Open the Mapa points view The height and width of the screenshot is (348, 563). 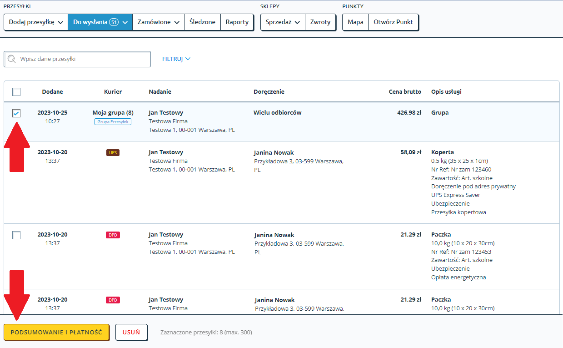pos(355,22)
